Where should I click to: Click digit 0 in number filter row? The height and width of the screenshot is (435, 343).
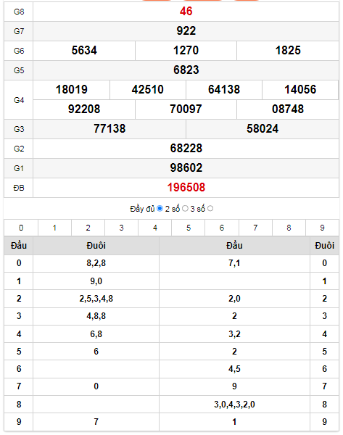point(21,228)
